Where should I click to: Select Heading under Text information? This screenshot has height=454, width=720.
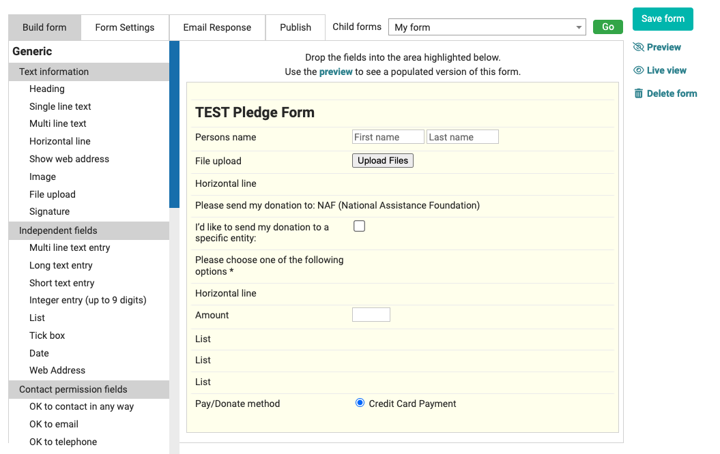46,89
